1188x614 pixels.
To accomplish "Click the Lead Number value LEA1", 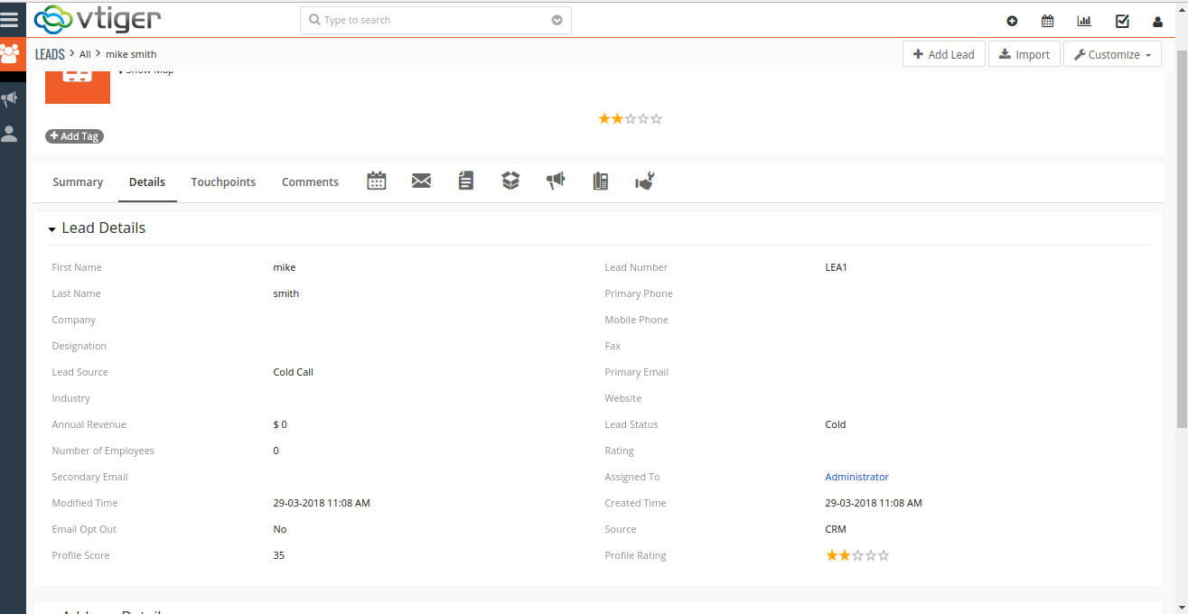I will [x=836, y=267].
